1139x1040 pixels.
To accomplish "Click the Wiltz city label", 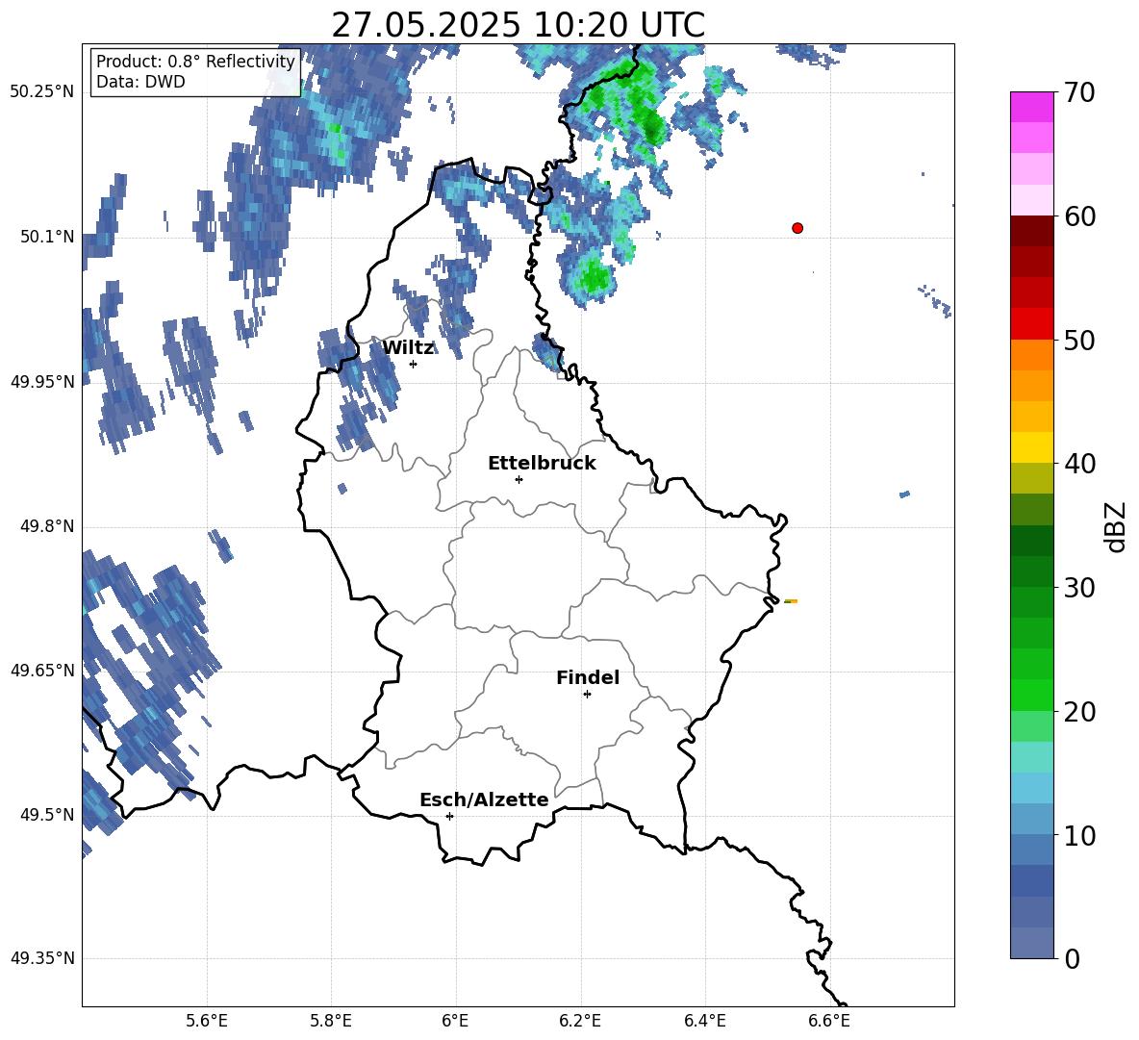I will (408, 348).
